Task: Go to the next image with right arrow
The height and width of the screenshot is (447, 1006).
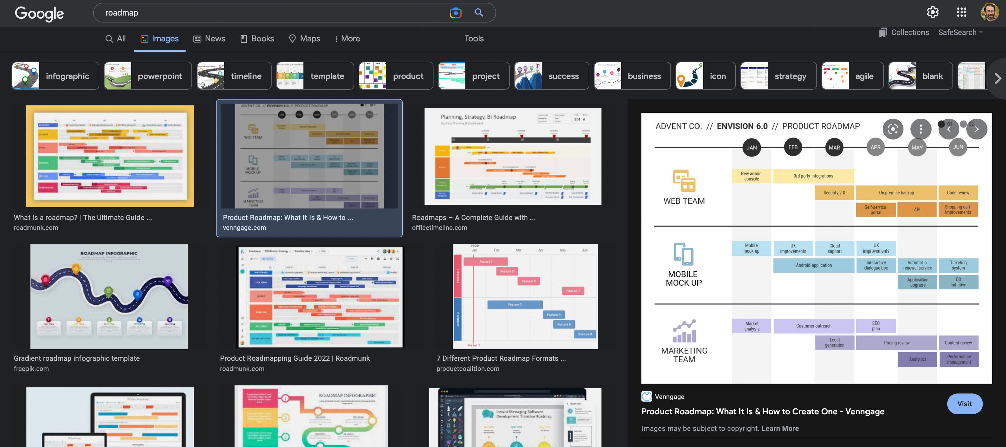Action: coord(976,129)
